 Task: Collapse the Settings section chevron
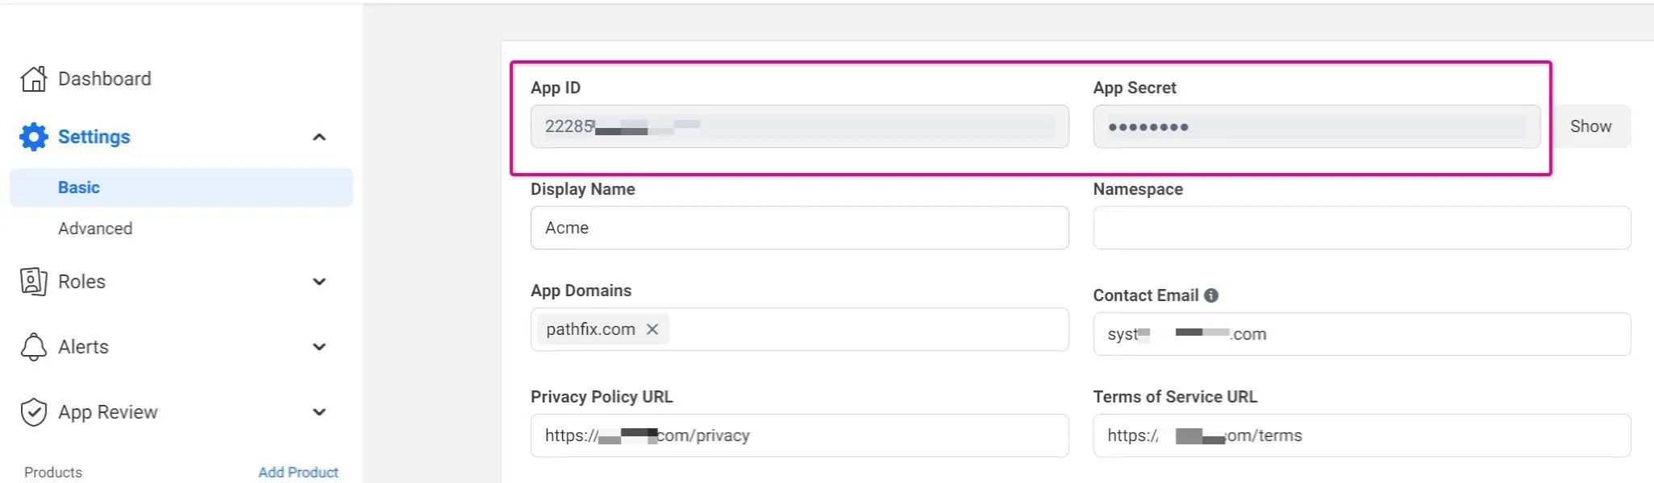click(x=319, y=137)
